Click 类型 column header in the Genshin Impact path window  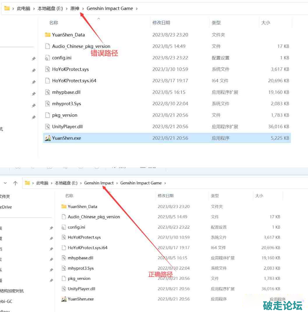(x=215, y=196)
